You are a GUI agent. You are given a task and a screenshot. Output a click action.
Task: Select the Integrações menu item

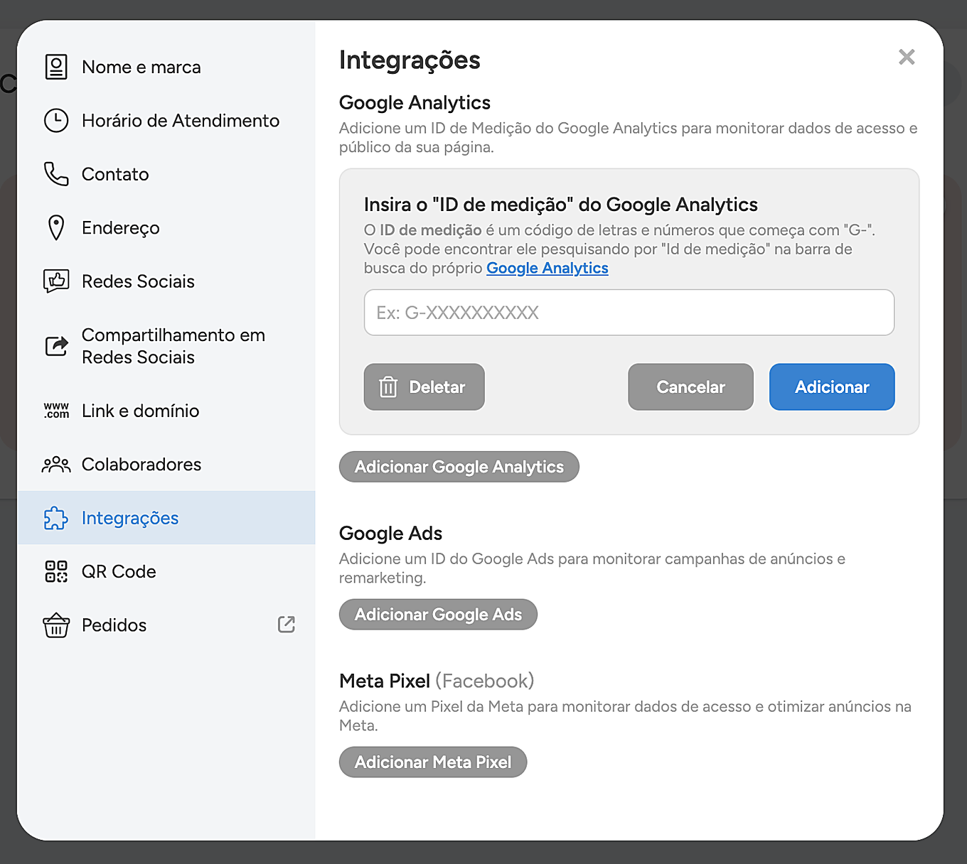pos(166,518)
